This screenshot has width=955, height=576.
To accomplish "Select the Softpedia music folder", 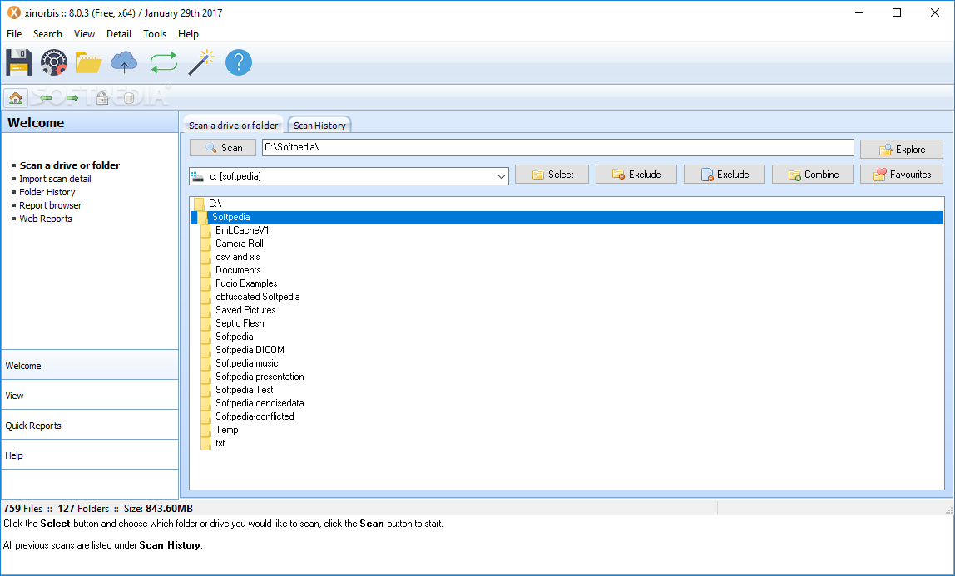I will pyautogui.click(x=247, y=363).
